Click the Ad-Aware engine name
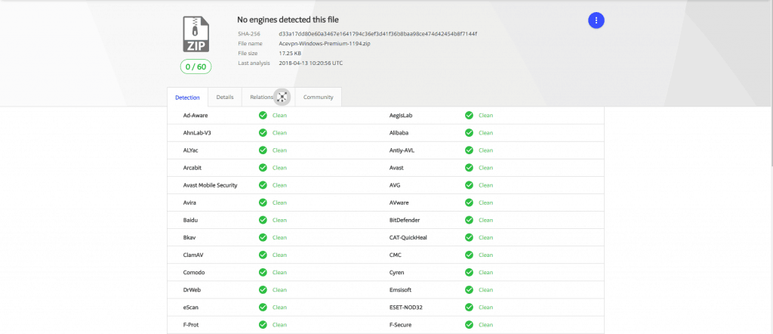The height and width of the screenshot is (334, 773). pos(196,116)
